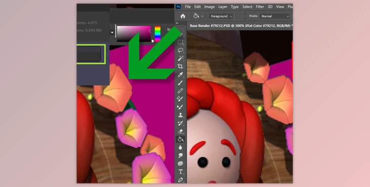Select the Pen tool
The width and height of the screenshot is (370, 187).
[180, 180]
